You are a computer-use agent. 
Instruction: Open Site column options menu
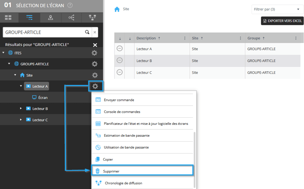[x=240, y=38]
